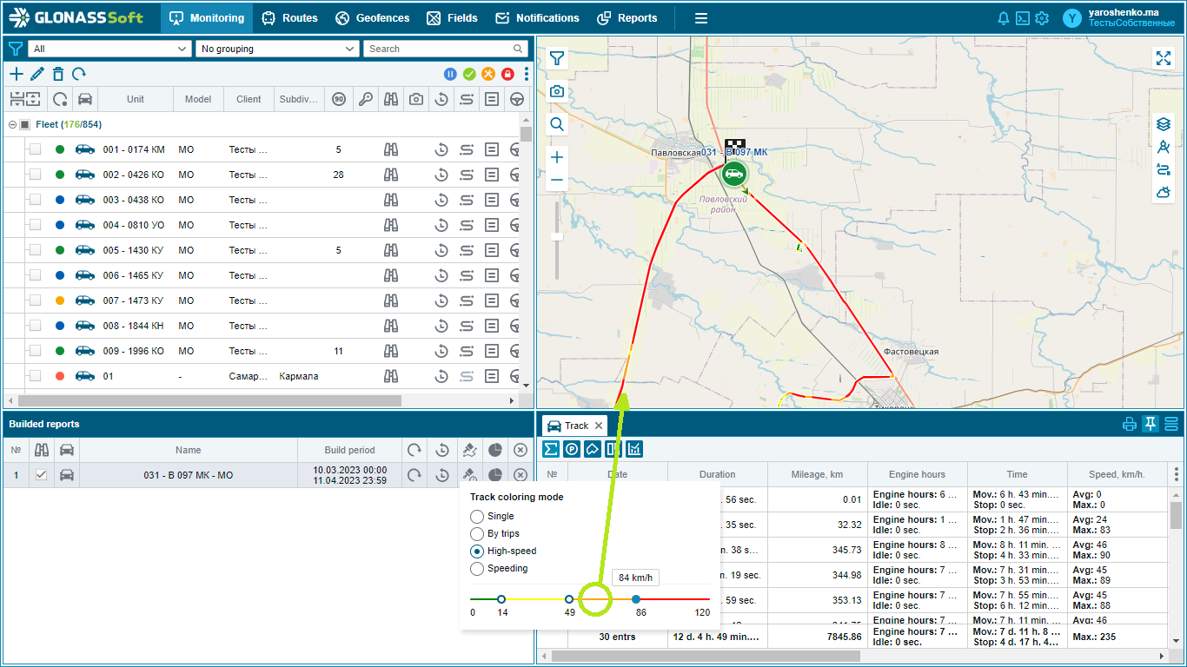1187x667 pixels.
Task: Check the box for unit 005 - 1430 КУ
Action: (x=35, y=250)
